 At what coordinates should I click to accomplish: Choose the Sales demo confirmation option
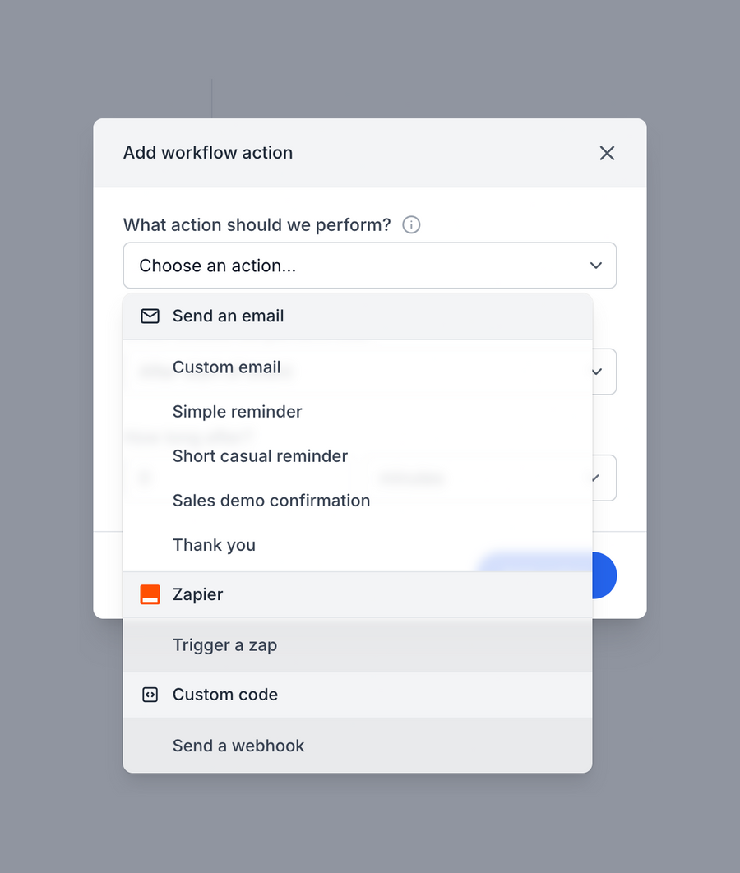click(271, 500)
